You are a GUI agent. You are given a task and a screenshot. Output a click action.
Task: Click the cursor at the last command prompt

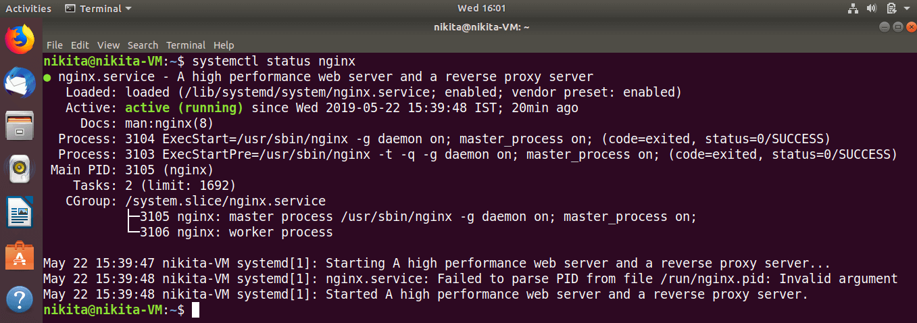click(195, 310)
